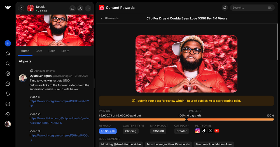
Task: Click the Druski reward banner image
Action: (x=186, y=64)
